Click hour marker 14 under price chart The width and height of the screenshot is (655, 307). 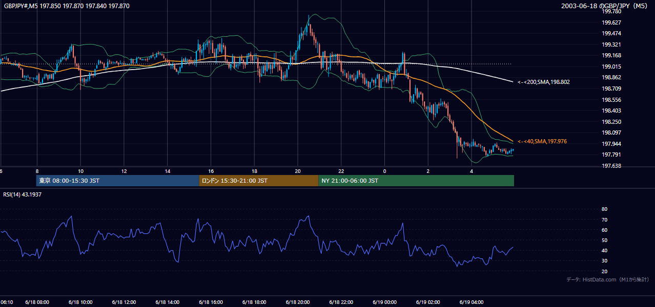(168, 171)
